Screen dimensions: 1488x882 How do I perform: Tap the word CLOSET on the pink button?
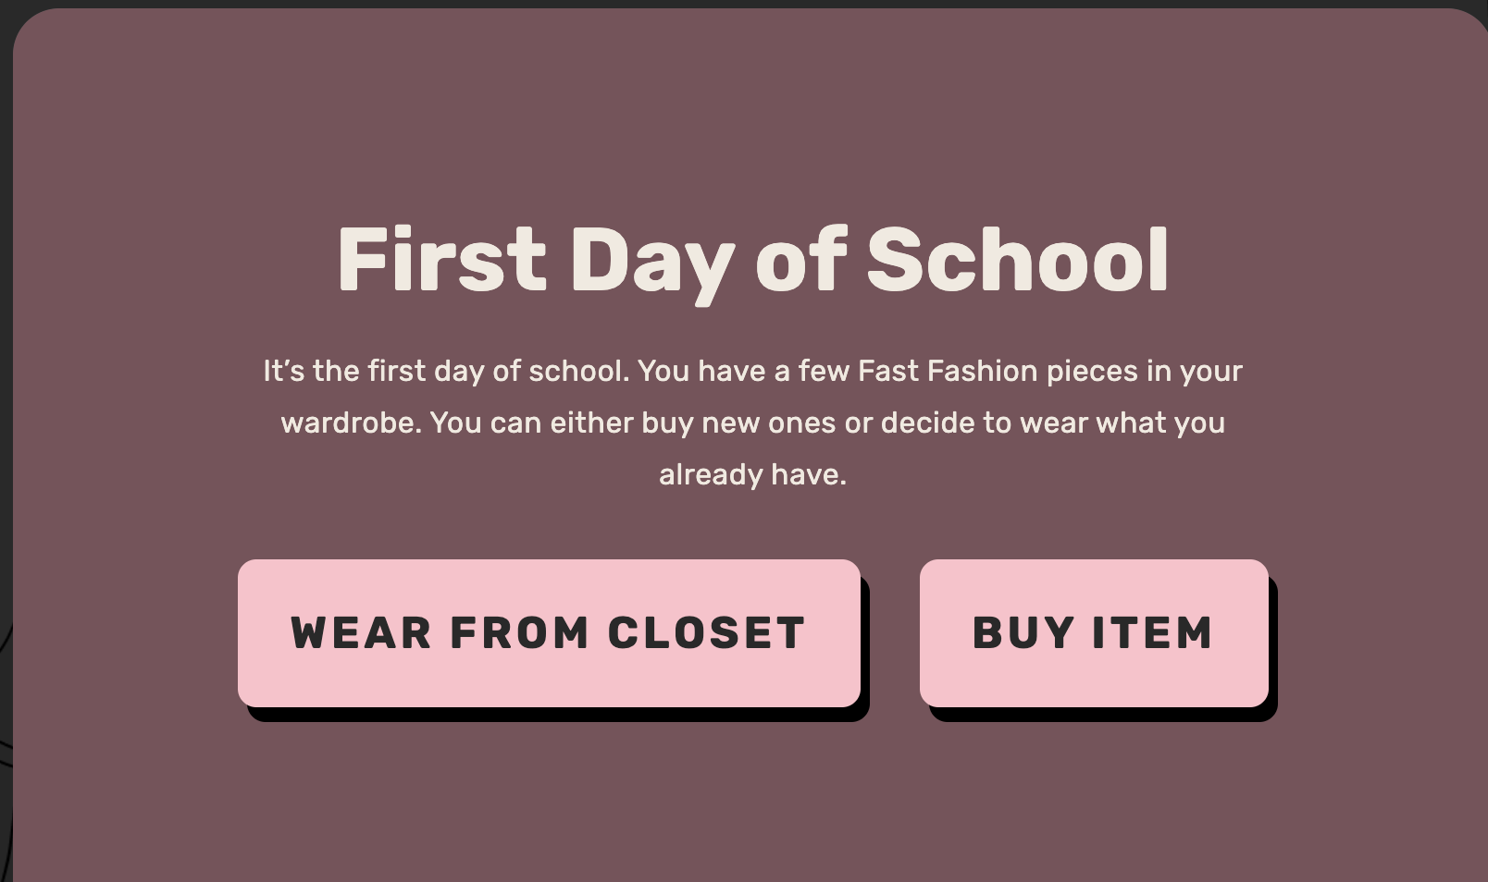pyautogui.click(x=706, y=633)
